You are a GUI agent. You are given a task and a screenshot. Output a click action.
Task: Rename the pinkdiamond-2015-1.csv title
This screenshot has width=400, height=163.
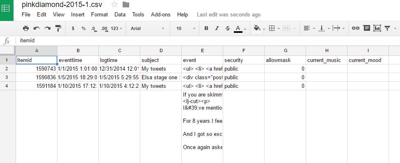click(62, 5)
